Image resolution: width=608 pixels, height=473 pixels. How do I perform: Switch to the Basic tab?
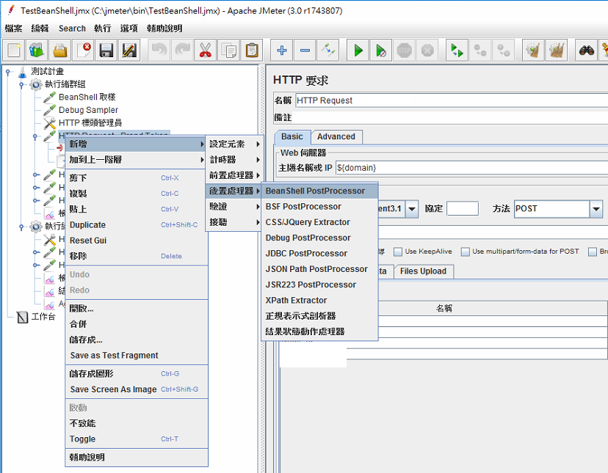tap(292, 136)
